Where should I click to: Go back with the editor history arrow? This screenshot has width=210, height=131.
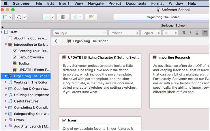56,41
